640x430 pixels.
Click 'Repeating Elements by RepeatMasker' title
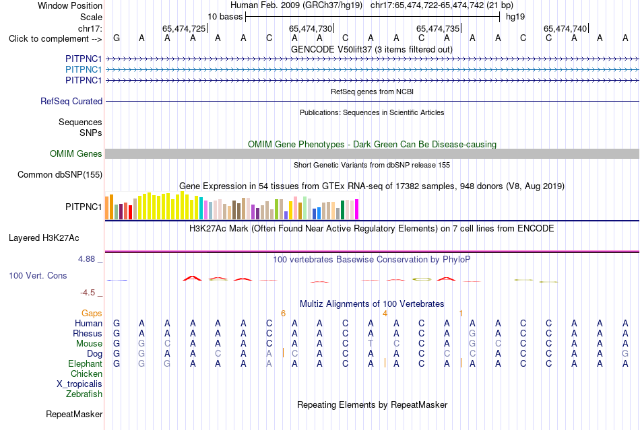tap(372, 404)
